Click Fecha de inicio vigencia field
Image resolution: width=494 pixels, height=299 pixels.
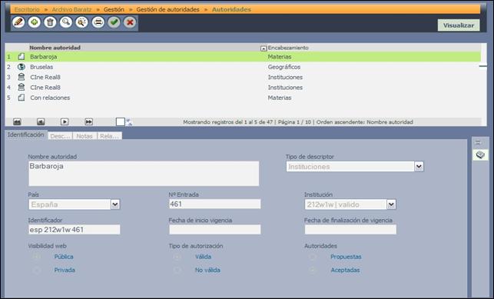215,229
